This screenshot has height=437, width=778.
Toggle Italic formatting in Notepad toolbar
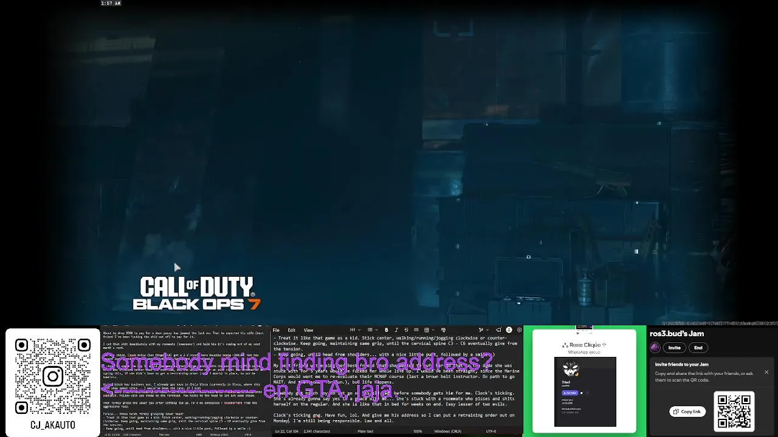(396, 330)
